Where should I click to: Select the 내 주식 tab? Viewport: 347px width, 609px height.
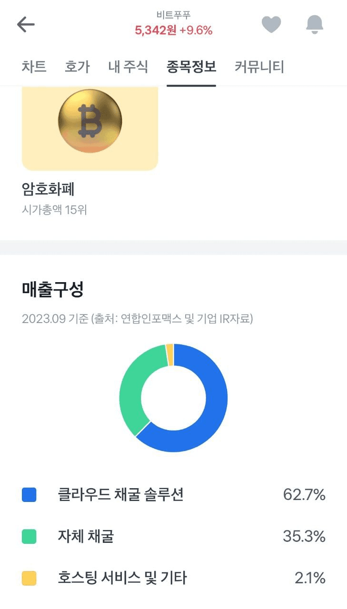point(128,67)
